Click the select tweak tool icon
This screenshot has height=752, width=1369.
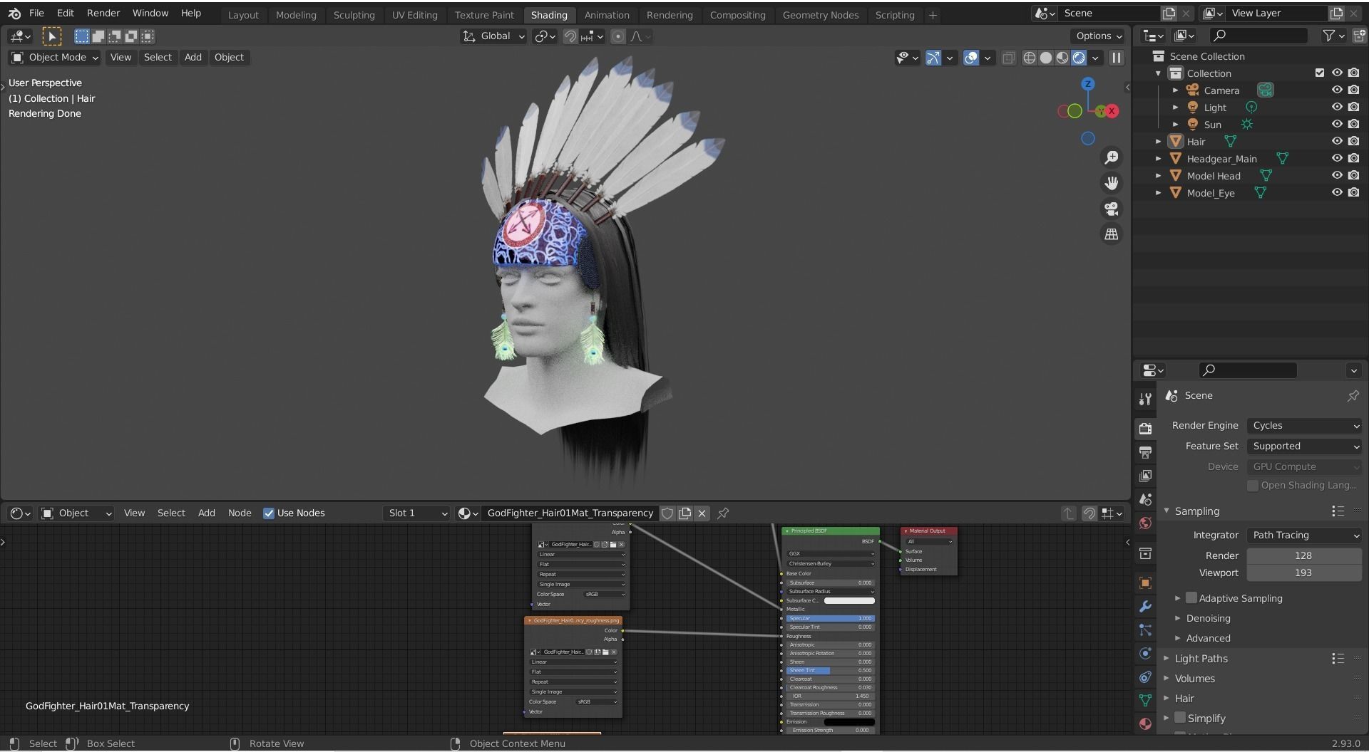click(x=51, y=36)
